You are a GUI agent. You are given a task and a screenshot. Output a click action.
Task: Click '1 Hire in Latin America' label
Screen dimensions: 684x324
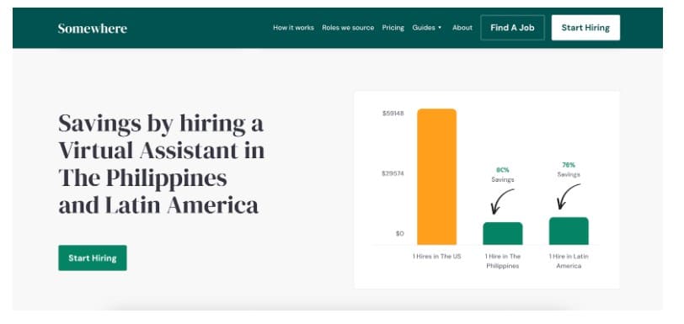(569, 261)
